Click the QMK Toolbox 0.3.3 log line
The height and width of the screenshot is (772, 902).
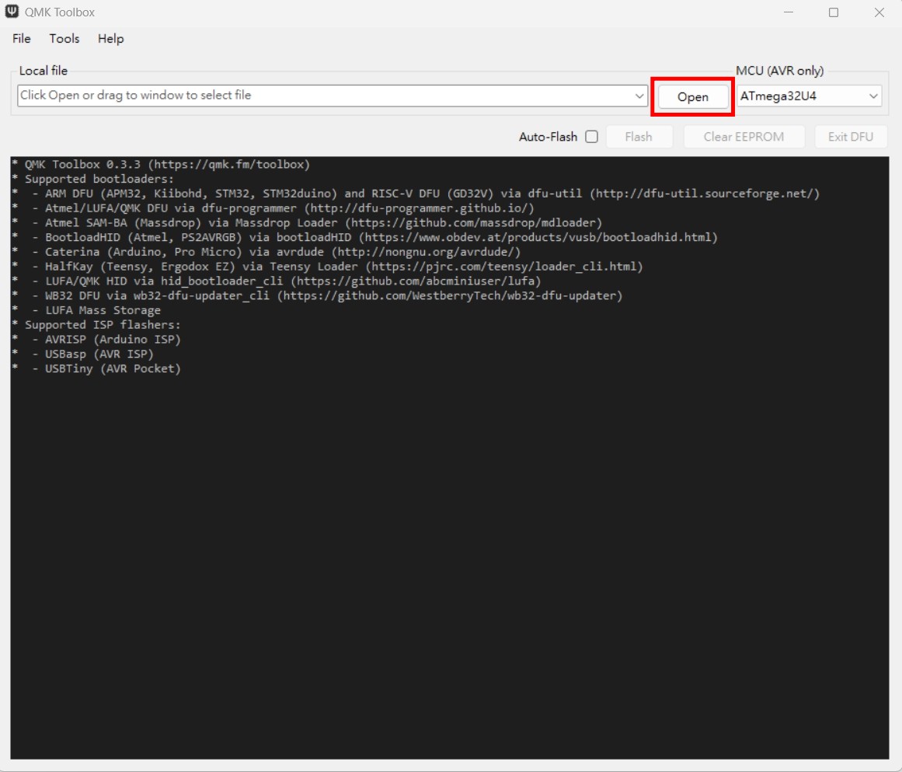point(162,165)
